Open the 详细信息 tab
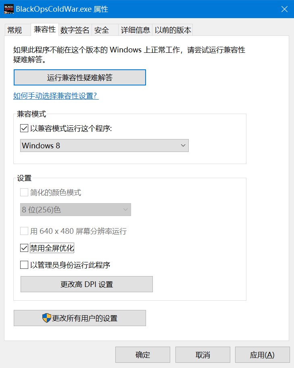This screenshot has height=368, width=294. point(136,30)
